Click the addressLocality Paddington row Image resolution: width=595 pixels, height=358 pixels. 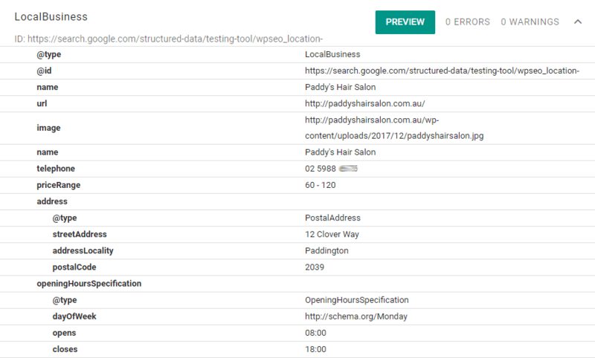click(x=297, y=251)
